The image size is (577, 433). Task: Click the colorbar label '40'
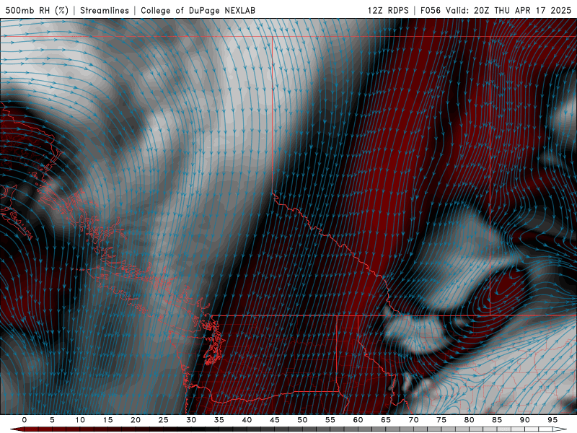pos(247,420)
